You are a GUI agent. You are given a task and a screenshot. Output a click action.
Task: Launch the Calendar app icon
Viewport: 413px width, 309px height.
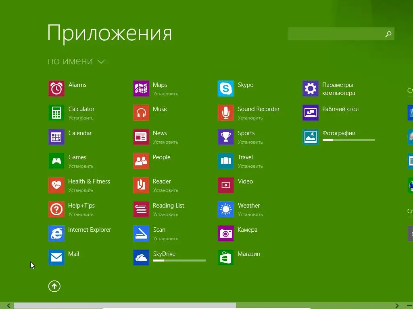(56, 137)
